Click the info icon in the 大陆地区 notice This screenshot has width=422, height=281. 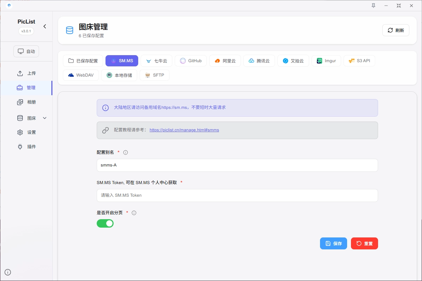[x=105, y=108]
